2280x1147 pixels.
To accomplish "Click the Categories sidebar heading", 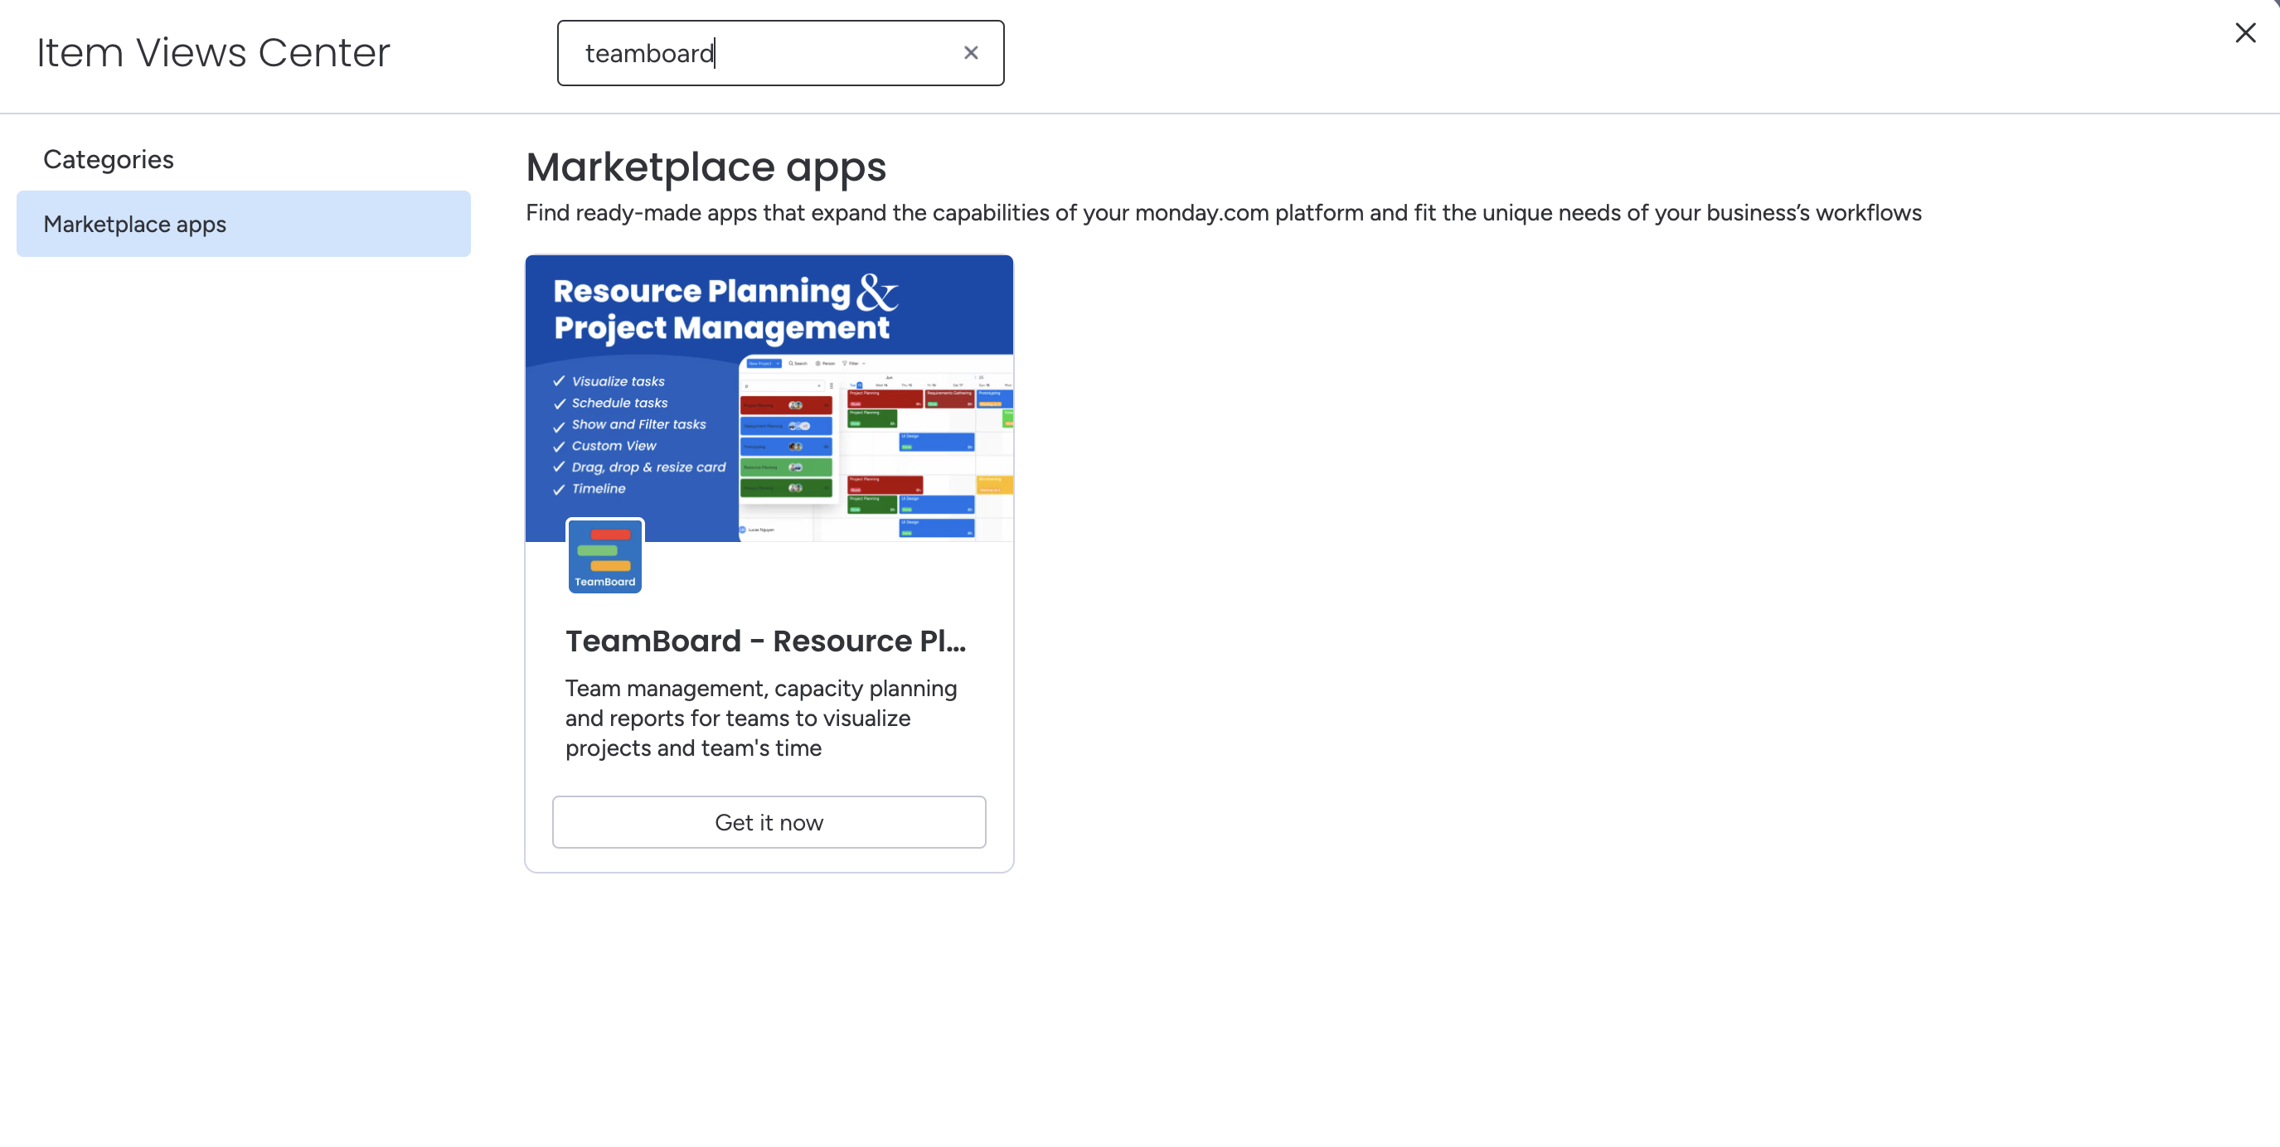I will pyautogui.click(x=109, y=159).
